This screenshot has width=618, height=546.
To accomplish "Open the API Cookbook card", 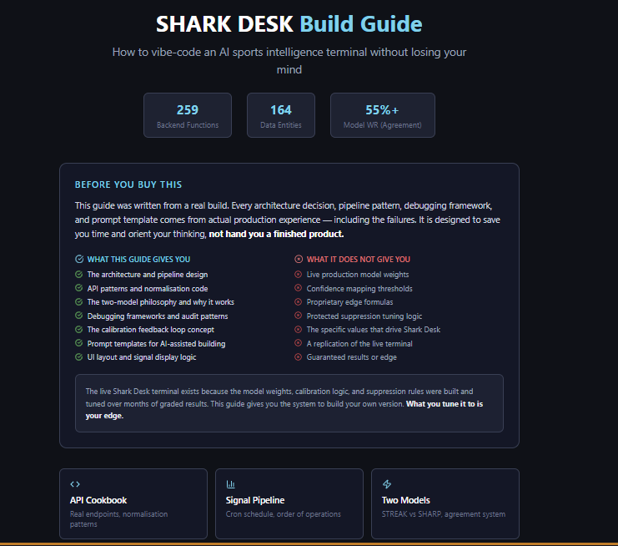I will click(x=133, y=503).
